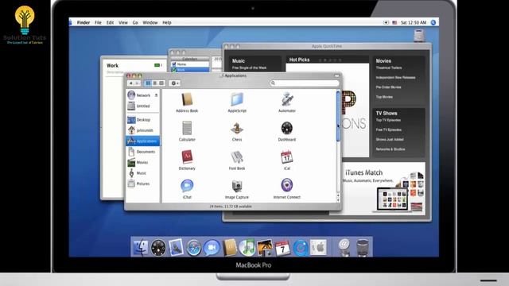Select Music in the Finder sidebar
This screenshot has height=286, width=509.
(x=142, y=173)
